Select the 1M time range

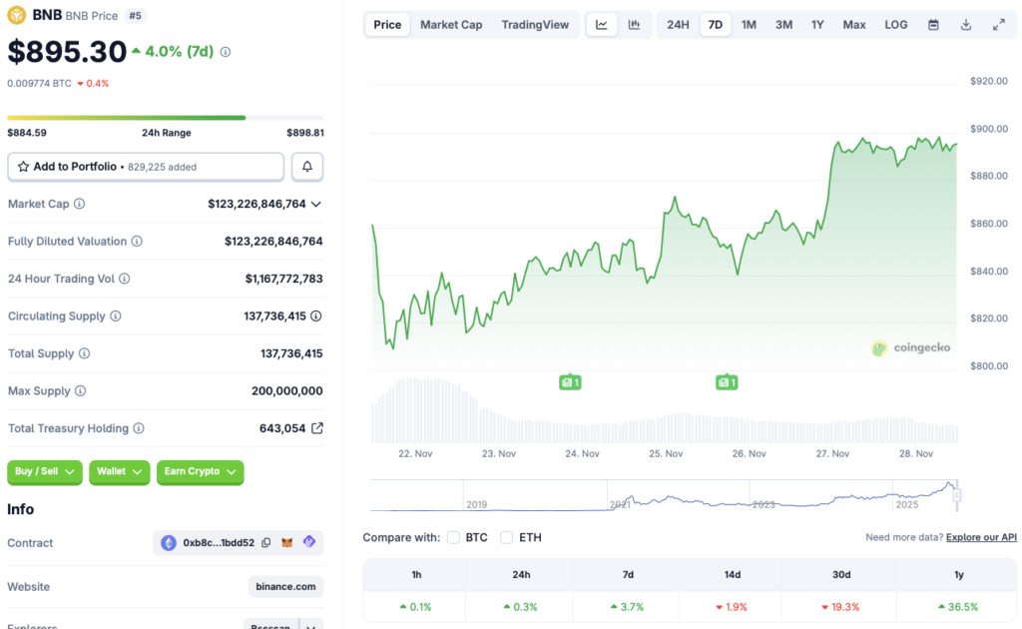pyautogui.click(x=749, y=24)
